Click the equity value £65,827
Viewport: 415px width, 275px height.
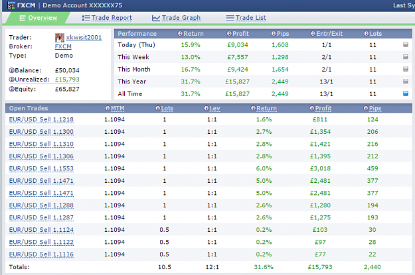[67, 89]
